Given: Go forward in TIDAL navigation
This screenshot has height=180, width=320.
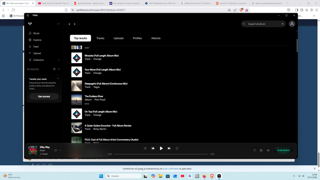Looking at the screenshot, I should [x=75, y=24].
